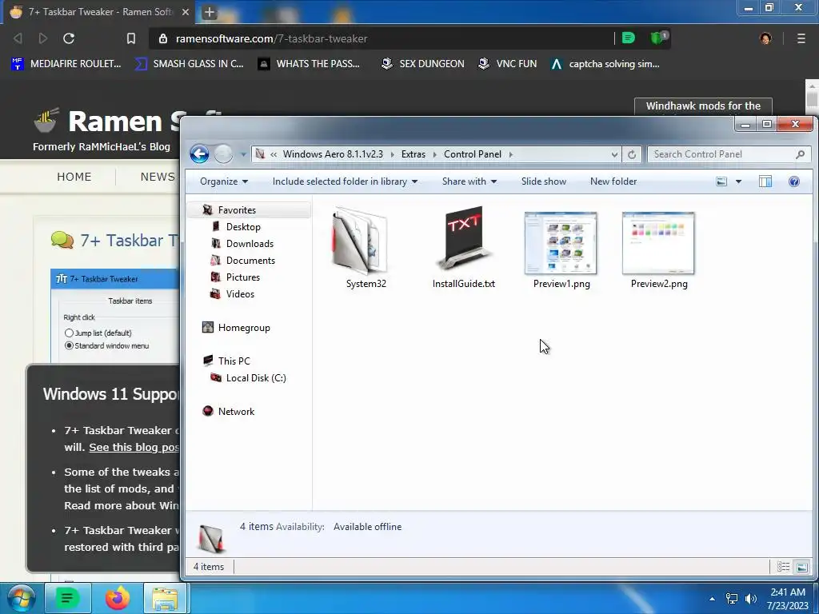Switch to details view icon in status bar
The width and height of the screenshot is (819, 614).
coord(783,567)
